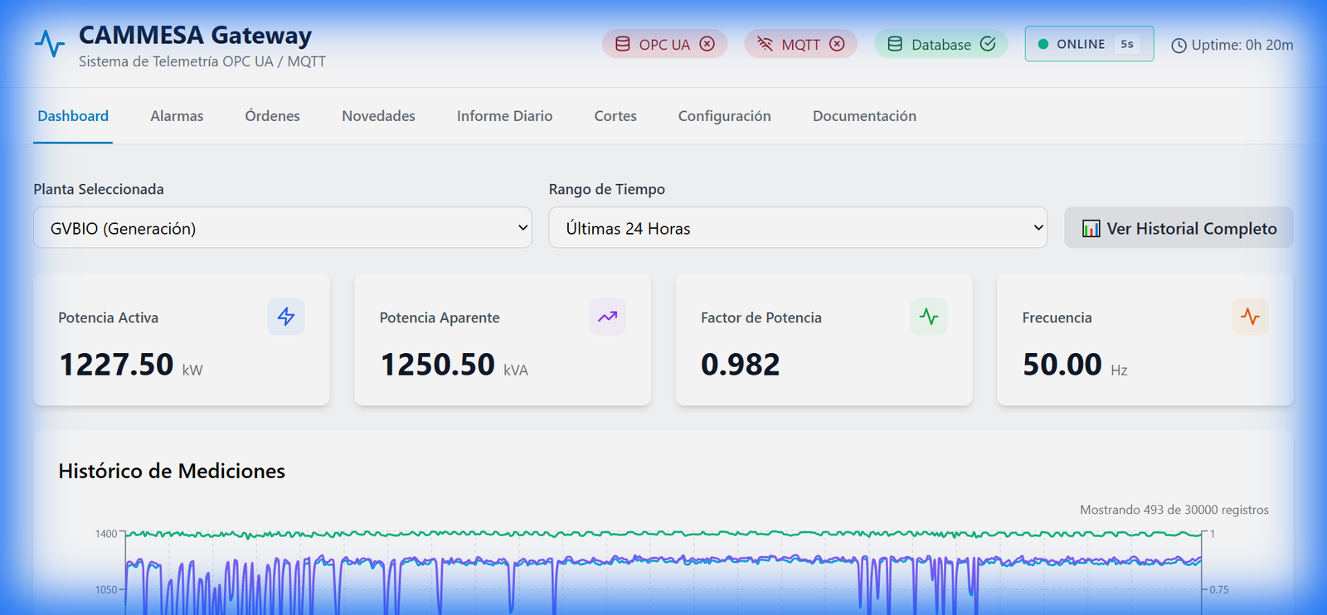1327x615 pixels.
Task: Click the Factor de Potencia 0.982 value
Action: tap(741, 365)
